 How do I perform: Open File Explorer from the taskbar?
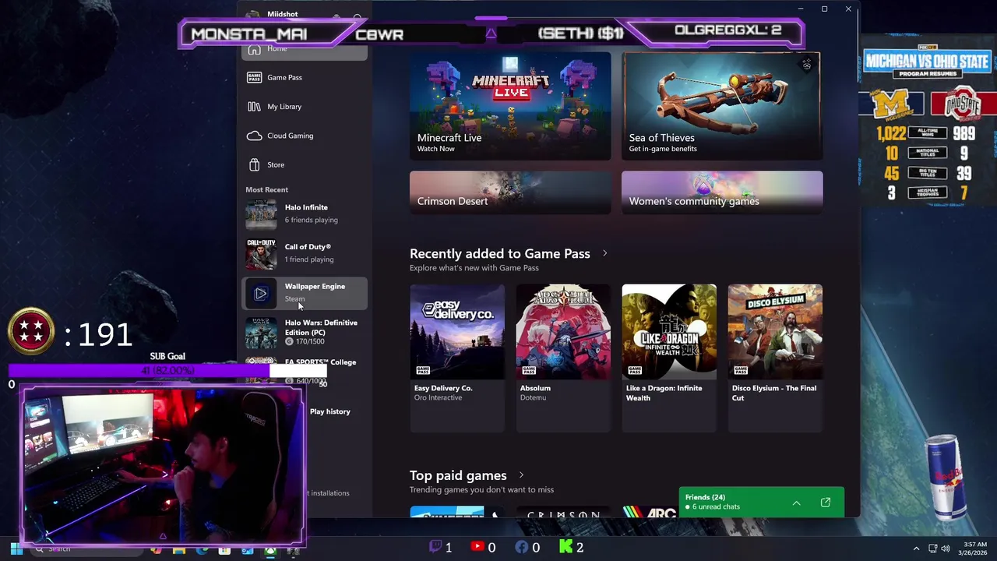[179, 549]
